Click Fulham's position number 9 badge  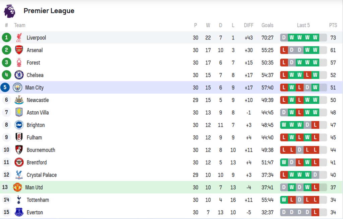click(x=6, y=137)
